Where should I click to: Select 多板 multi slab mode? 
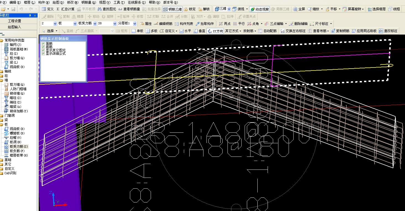(151, 31)
